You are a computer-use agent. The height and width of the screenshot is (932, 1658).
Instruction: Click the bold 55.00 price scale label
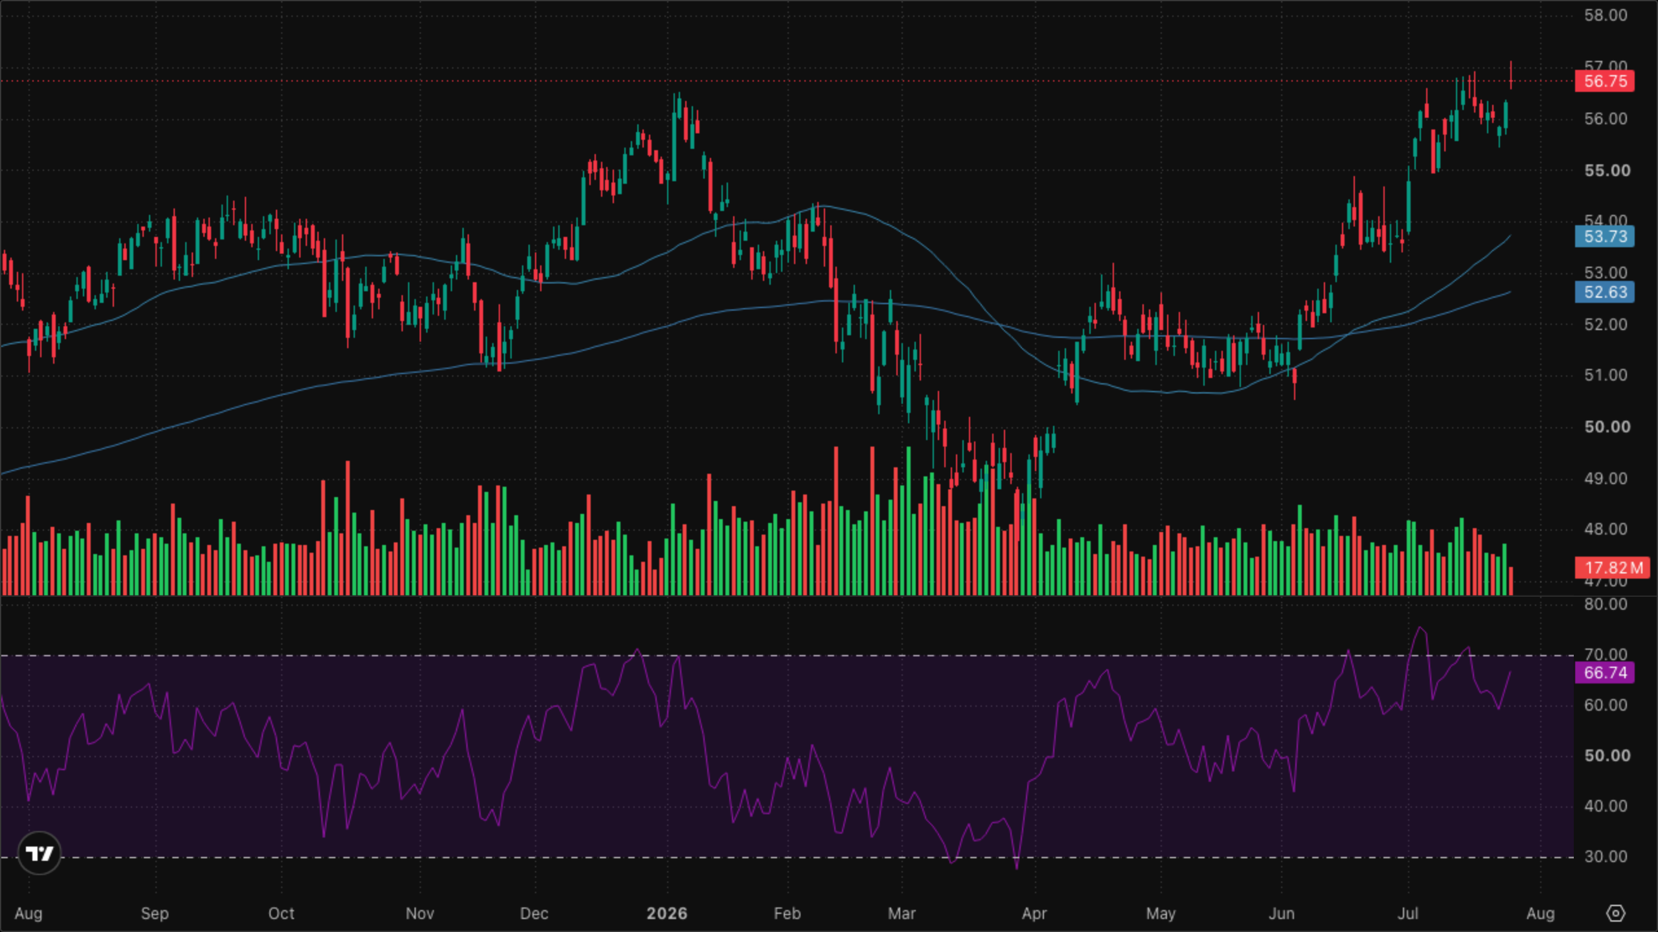[1607, 171]
